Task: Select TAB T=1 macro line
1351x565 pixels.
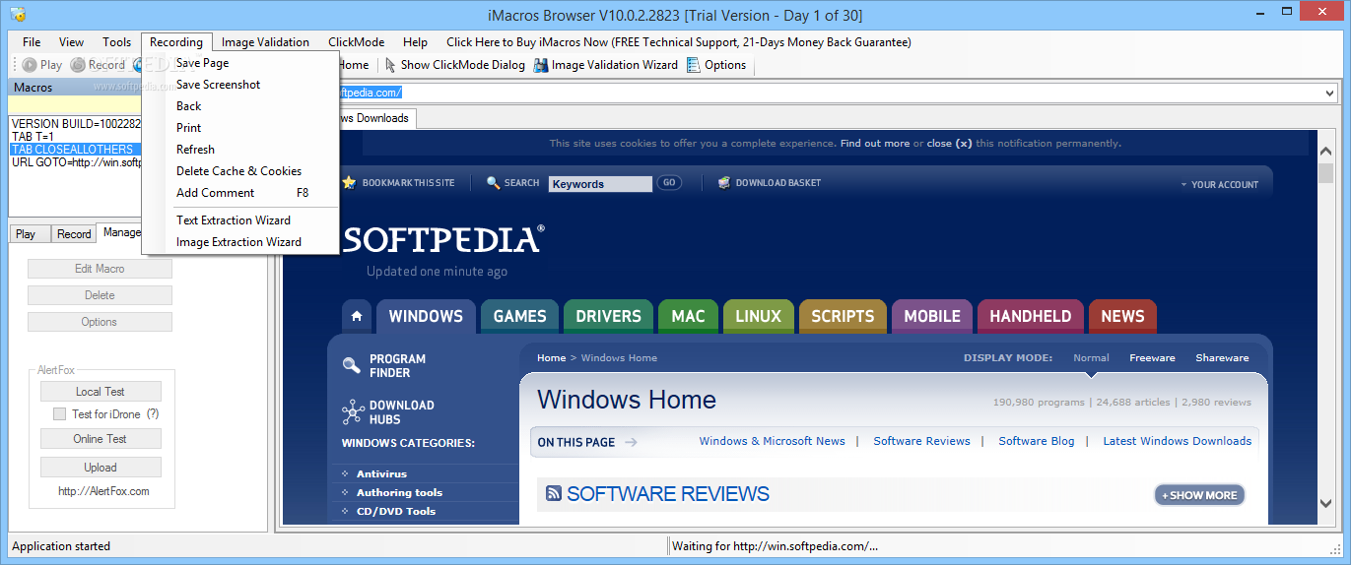Action: coord(34,137)
